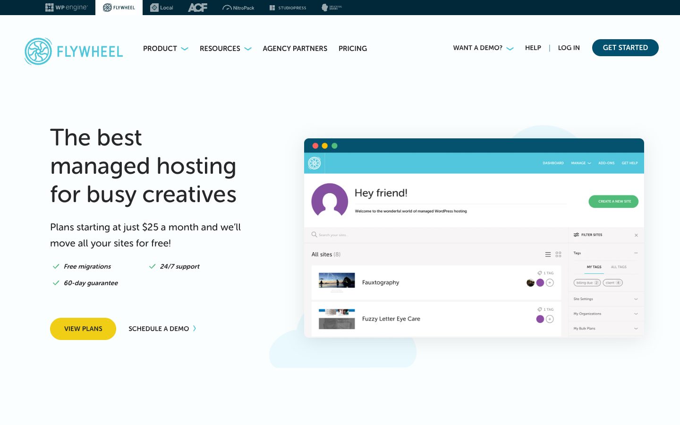Viewport: 680px width, 425px height.
Task: Click the tag icon on the Fauxtography row
Action: pyautogui.click(x=539, y=273)
